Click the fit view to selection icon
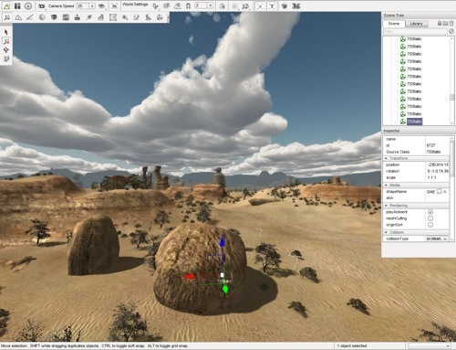 click(x=114, y=6)
